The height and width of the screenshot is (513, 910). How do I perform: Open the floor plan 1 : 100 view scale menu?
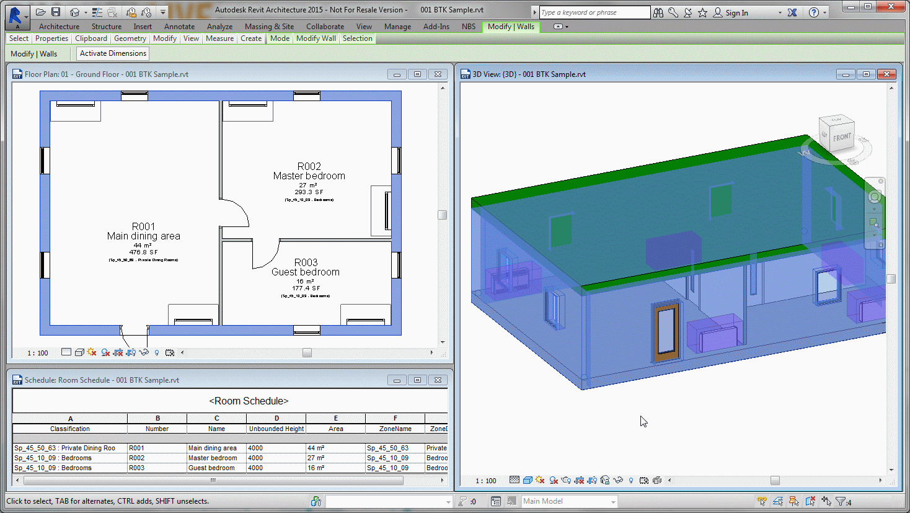tap(38, 353)
